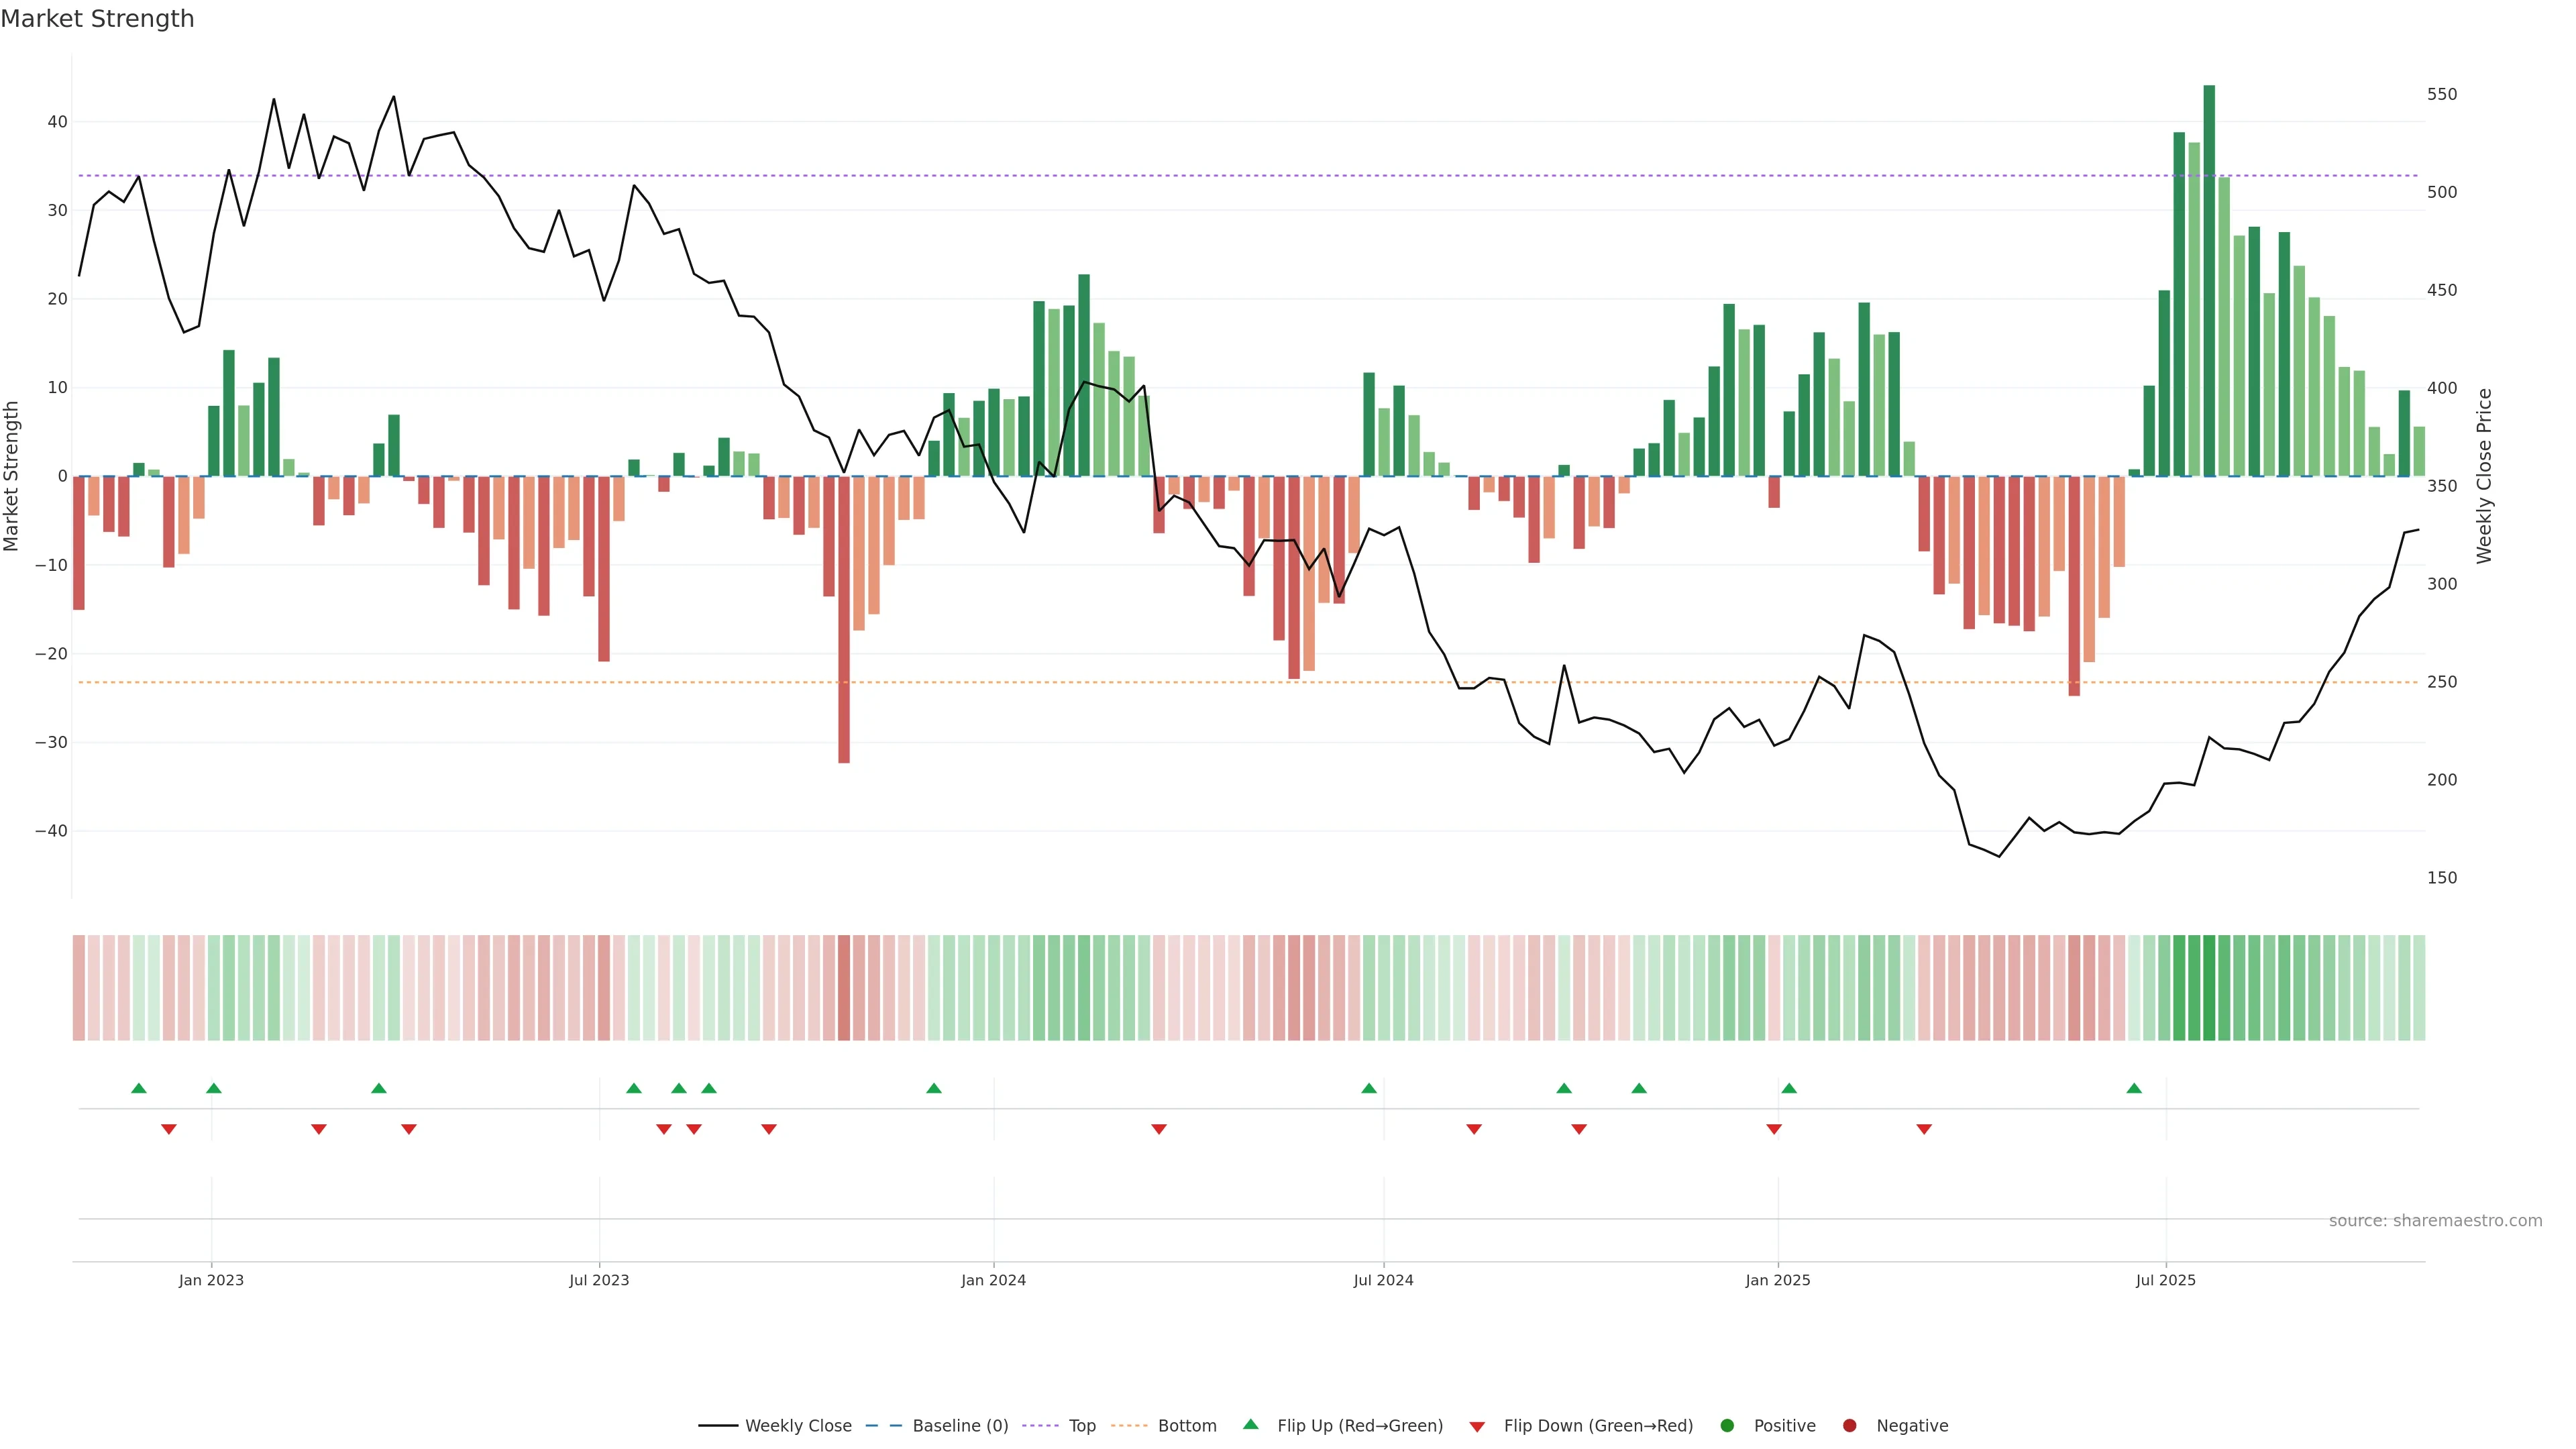
Task: Click the source: sharemaestro.com text
Action: pyautogui.click(x=2435, y=1221)
